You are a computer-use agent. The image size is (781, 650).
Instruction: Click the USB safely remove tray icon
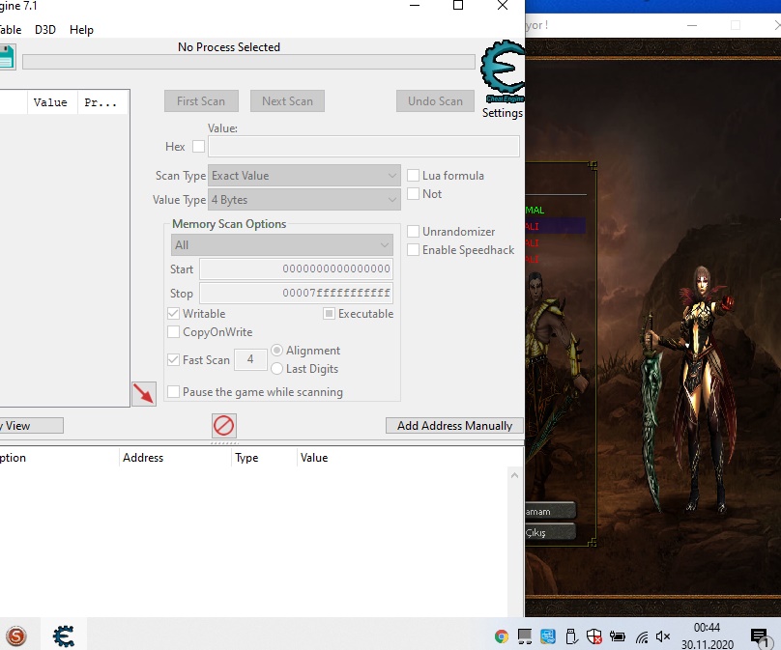(x=571, y=636)
